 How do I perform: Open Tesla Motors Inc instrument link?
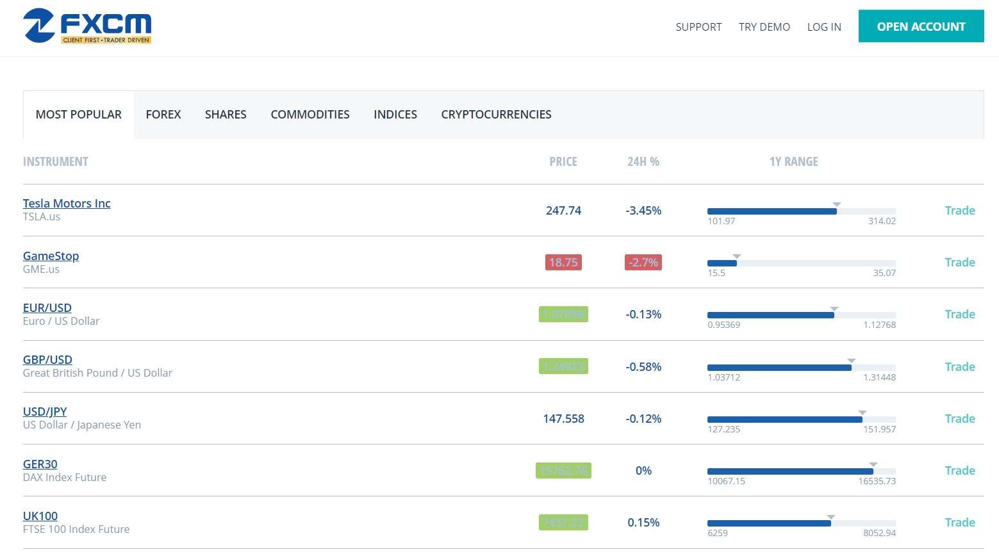pos(67,203)
